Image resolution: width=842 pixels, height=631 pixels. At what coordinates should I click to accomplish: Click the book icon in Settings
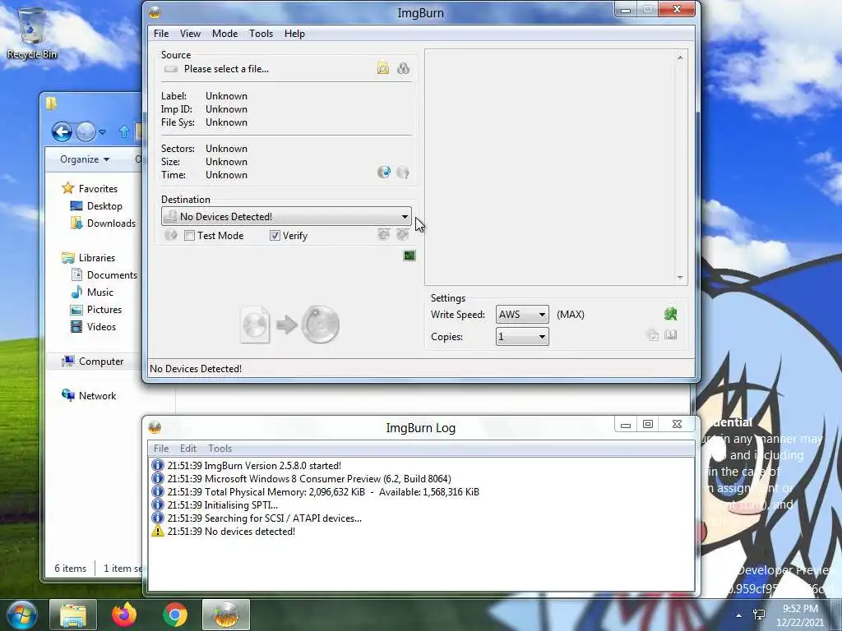670,335
